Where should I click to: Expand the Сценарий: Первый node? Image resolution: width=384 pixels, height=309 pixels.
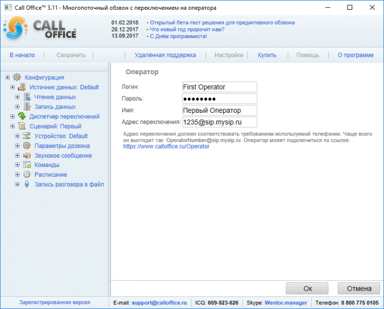pos(12,126)
